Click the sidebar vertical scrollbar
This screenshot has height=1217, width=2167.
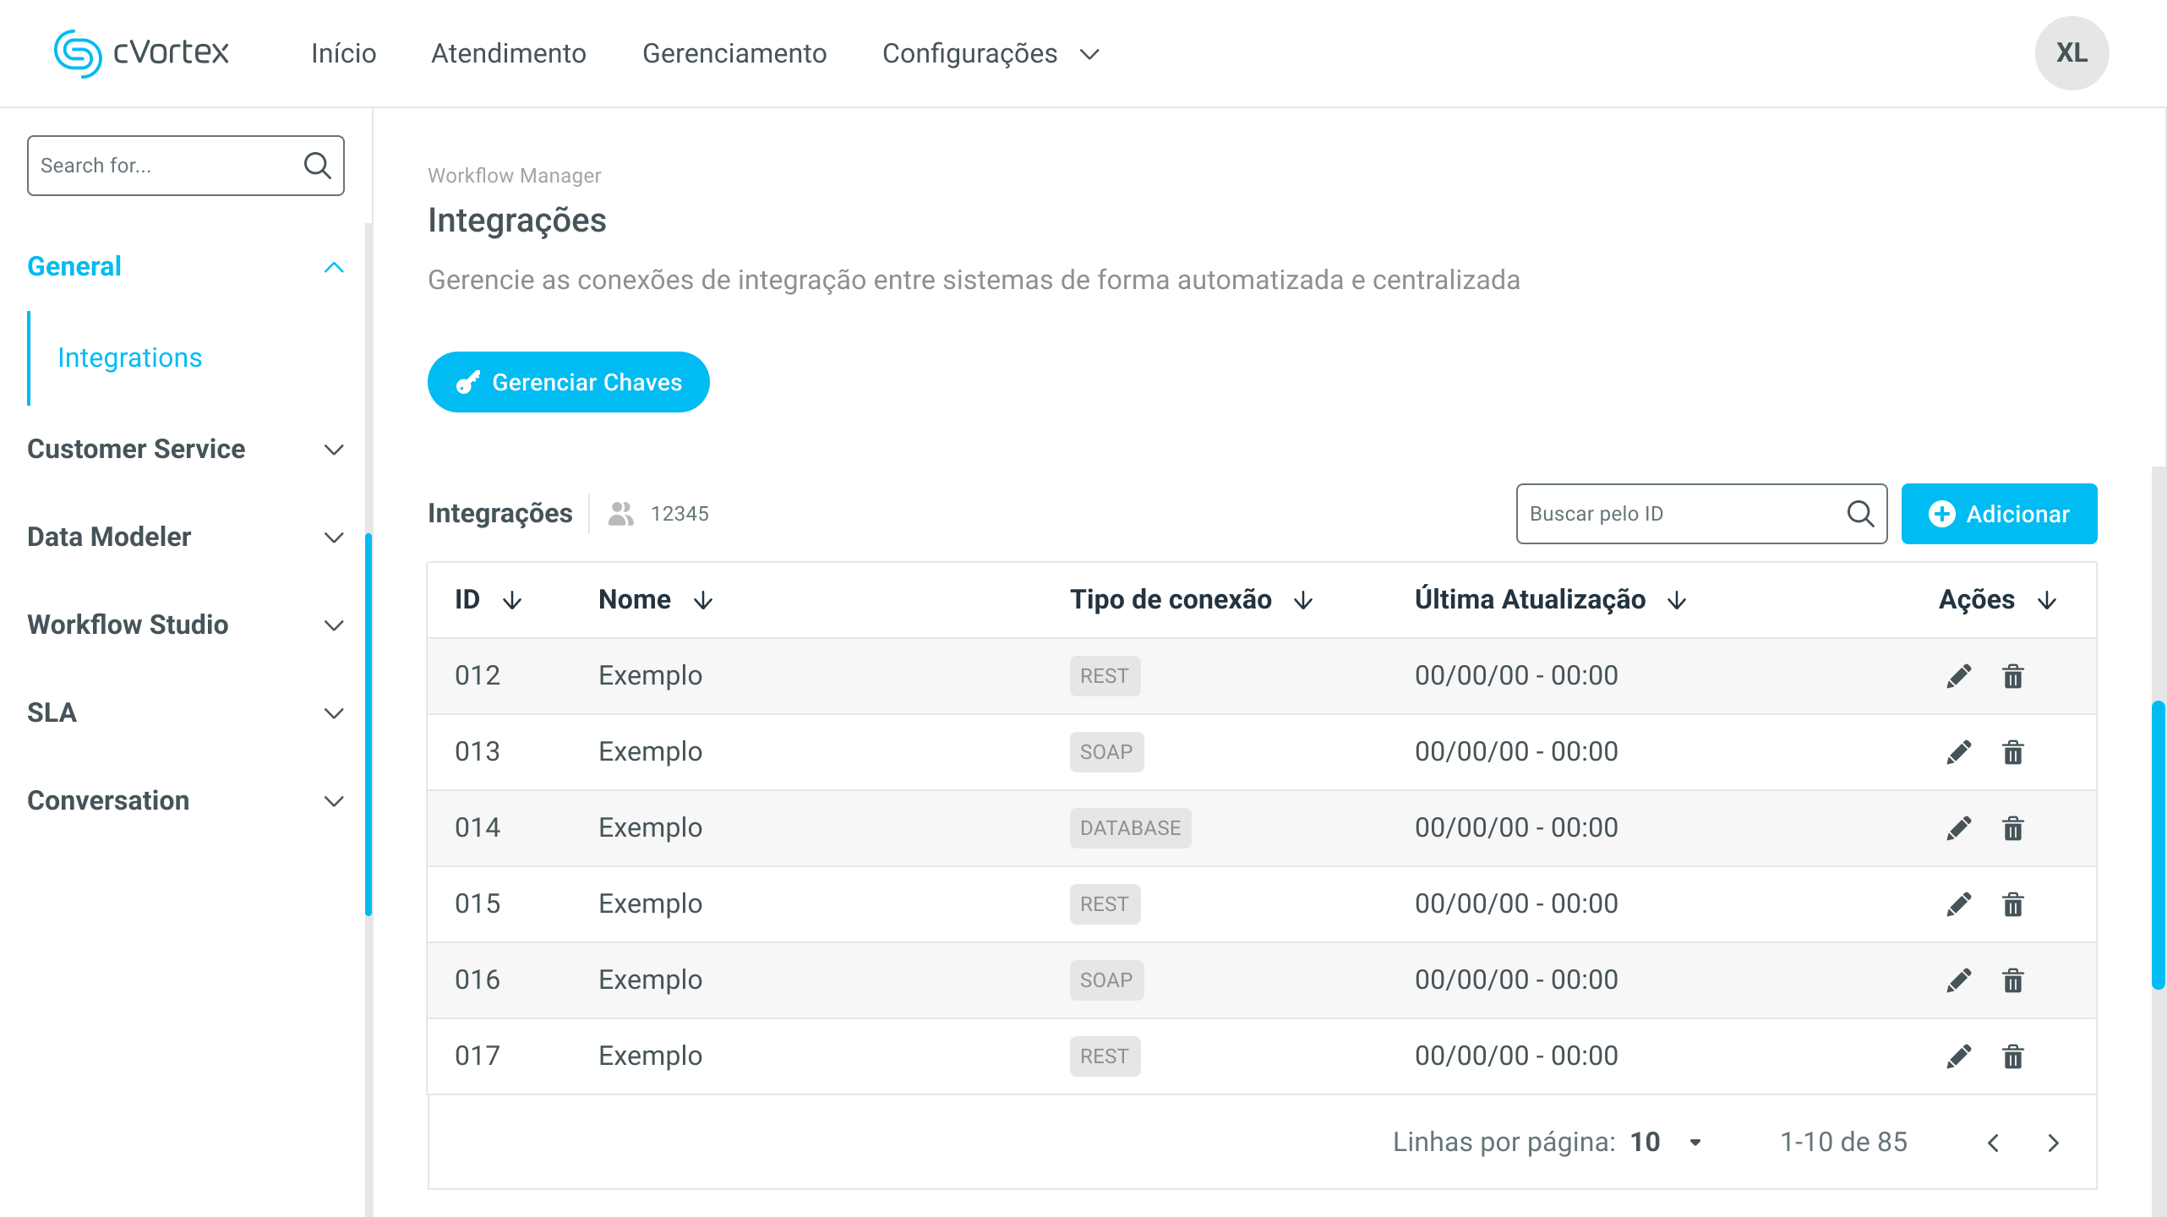pyautogui.click(x=368, y=723)
